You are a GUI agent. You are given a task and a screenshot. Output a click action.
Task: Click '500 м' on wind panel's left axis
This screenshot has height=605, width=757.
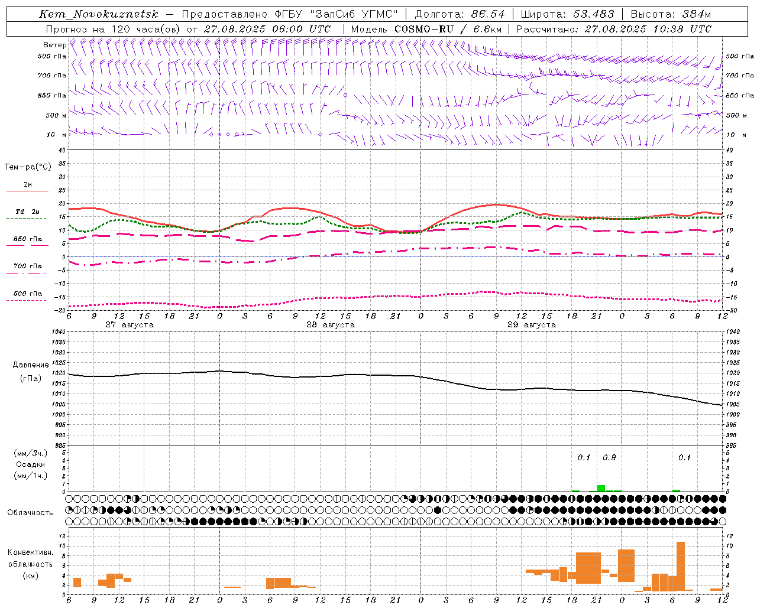tap(56, 115)
